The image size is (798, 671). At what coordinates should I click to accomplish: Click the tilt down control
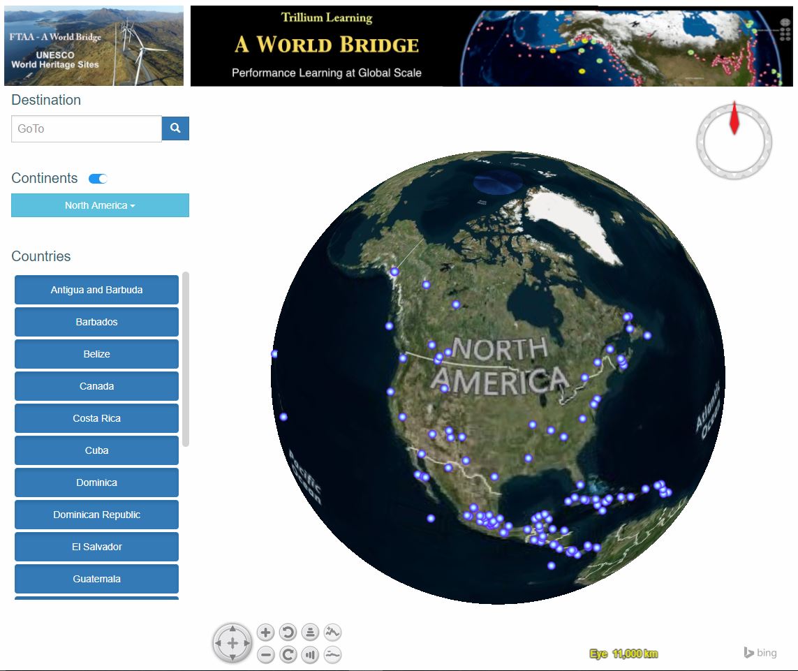(x=310, y=655)
